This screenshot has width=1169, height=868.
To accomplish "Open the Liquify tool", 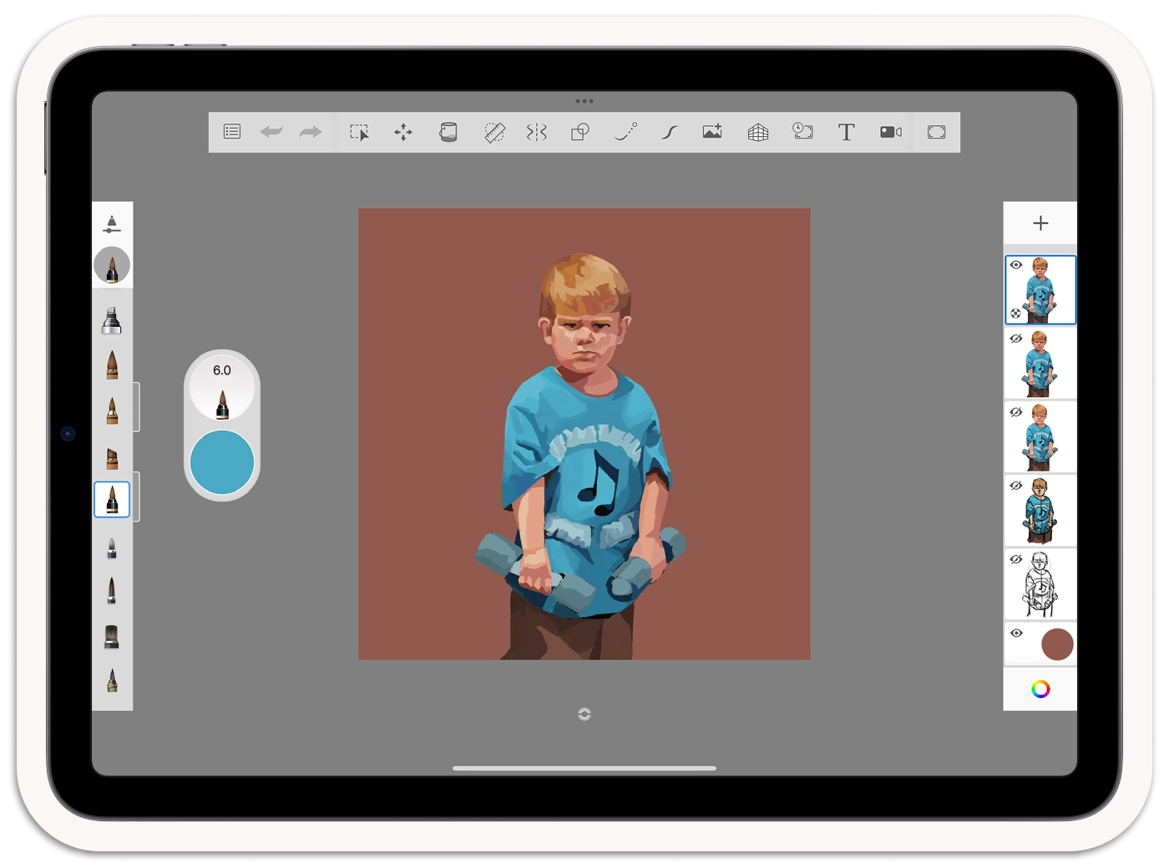I will [x=535, y=131].
